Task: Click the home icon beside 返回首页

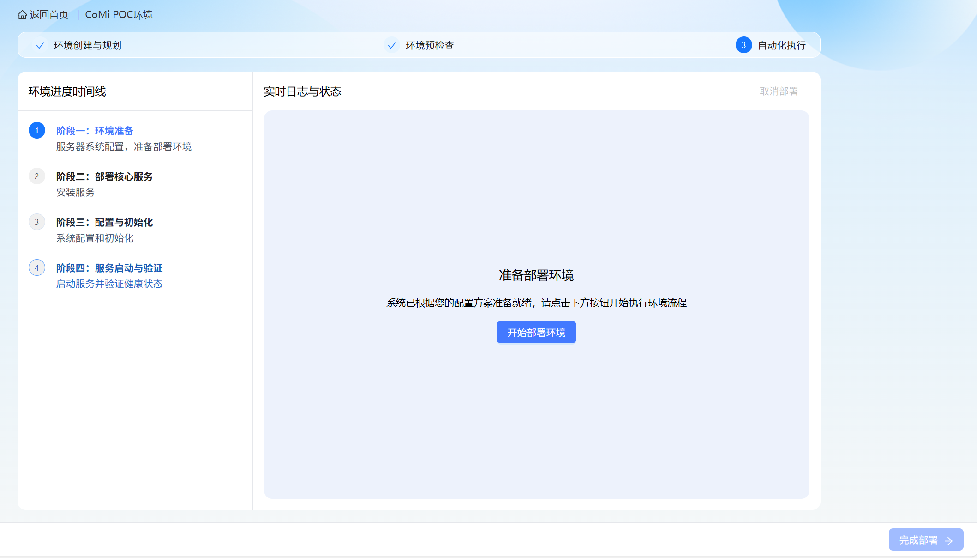Action: click(22, 15)
